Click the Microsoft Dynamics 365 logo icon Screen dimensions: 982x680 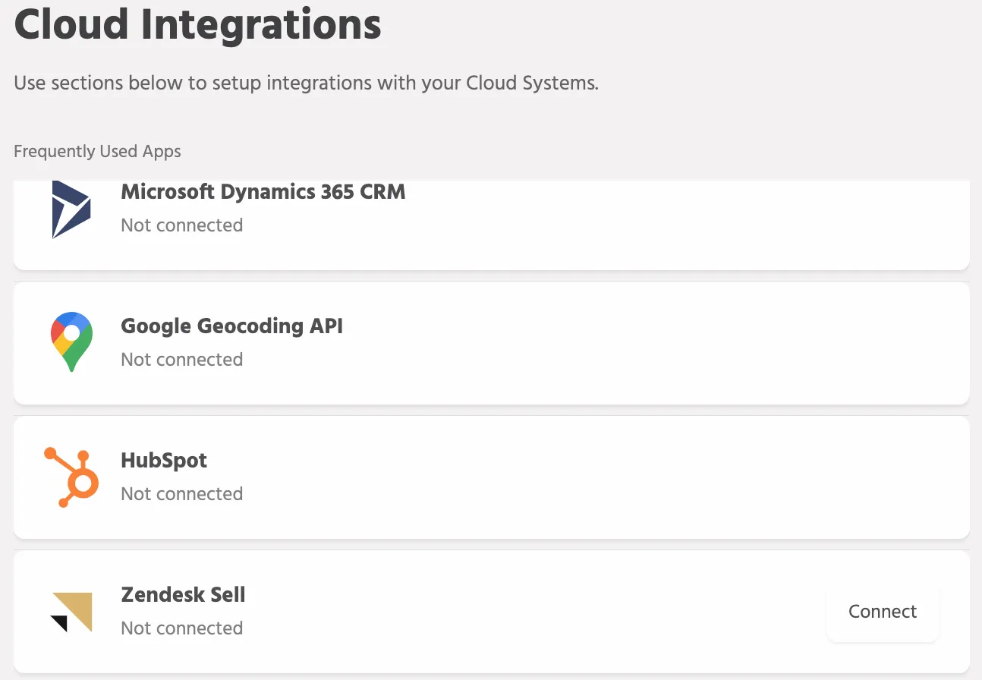(x=71, y=209)
